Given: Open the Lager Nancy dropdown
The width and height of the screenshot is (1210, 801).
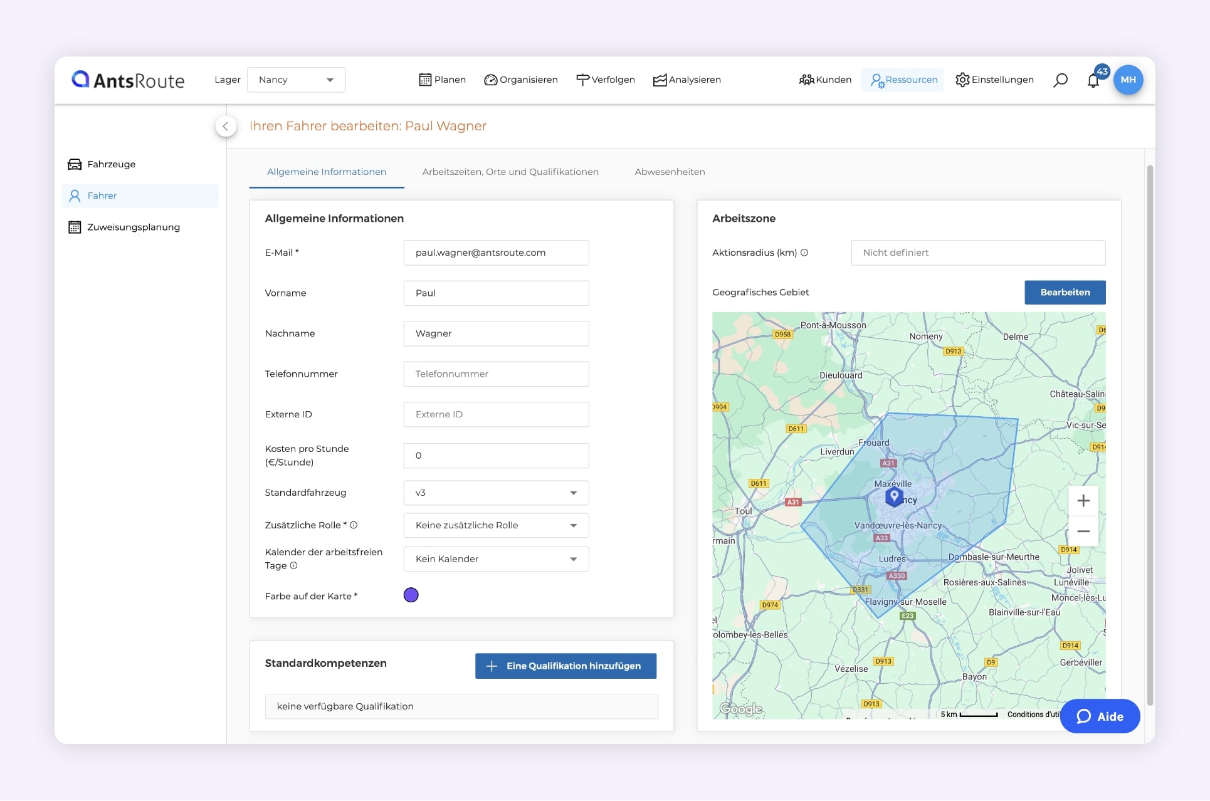Looking at the screenshot, I should click(296, 80).
